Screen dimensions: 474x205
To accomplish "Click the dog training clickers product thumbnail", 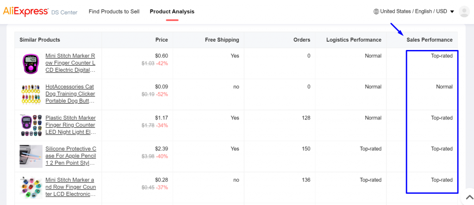I will pyautogui.click(x=31, y=95).
